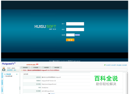Click the copyright footer text on login page

tap(64, 61)
